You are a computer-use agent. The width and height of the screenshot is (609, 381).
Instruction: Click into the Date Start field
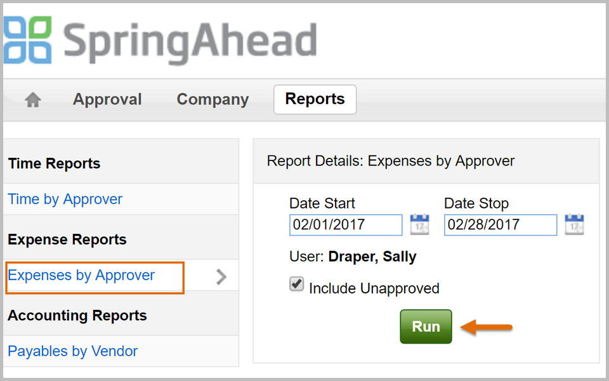pyautogui.click(x=346, y=225)
